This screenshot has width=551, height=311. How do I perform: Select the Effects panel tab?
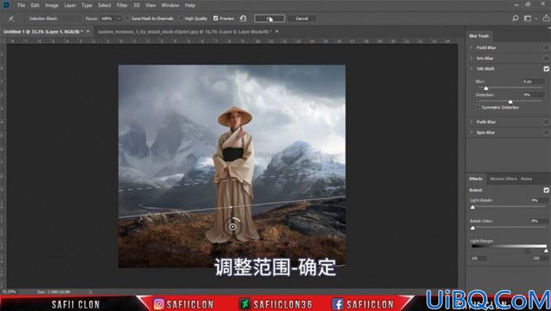coord(476,178)
